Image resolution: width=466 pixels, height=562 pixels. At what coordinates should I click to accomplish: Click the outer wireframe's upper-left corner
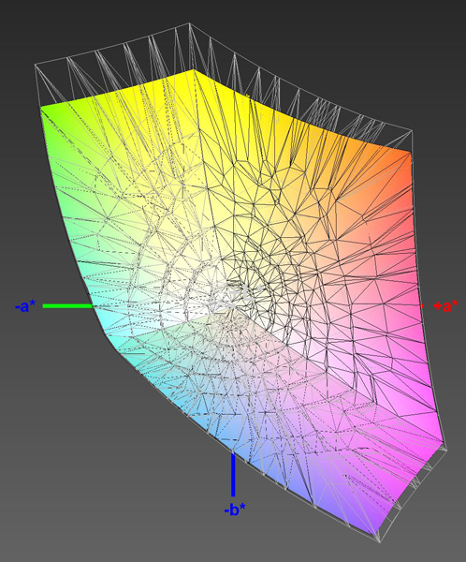tap(36, 65)
